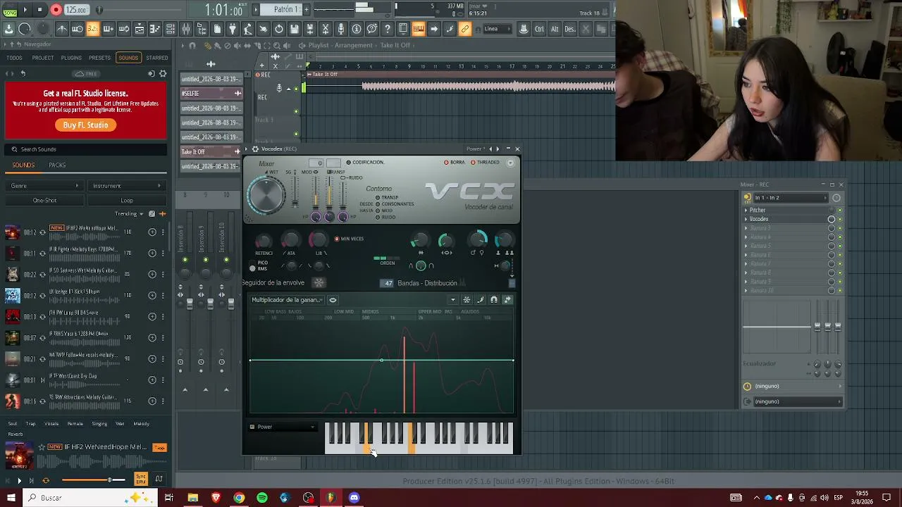This screenshot has width=902, height=507.
Task: Click the lips icon next to Multiplicador dropdown
Action: [333, 300]
